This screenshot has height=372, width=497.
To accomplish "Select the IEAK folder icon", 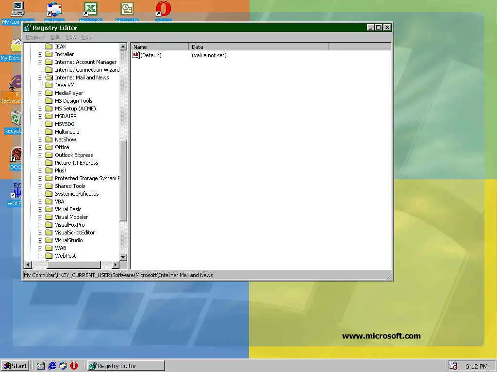I will click(x=49, y=46).
